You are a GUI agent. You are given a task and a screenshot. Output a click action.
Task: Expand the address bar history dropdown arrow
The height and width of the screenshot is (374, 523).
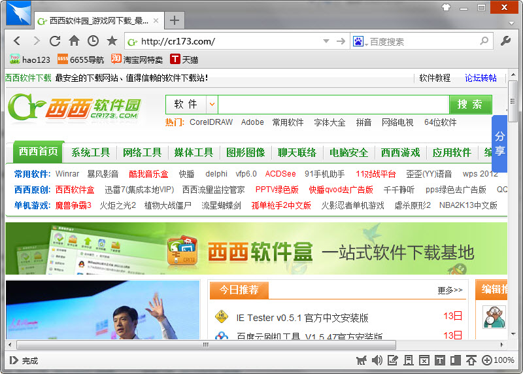pos(326,41)
